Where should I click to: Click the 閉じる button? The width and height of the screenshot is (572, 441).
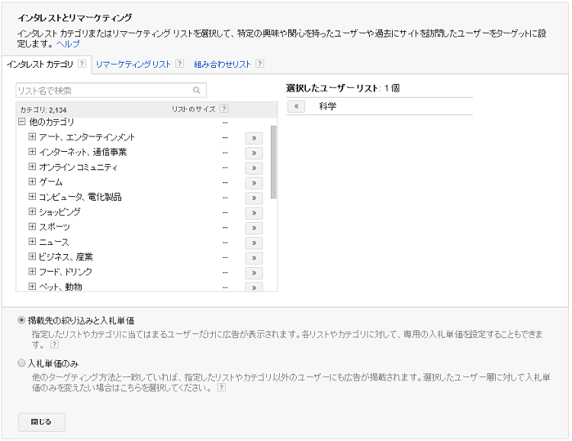coord(42,422)
